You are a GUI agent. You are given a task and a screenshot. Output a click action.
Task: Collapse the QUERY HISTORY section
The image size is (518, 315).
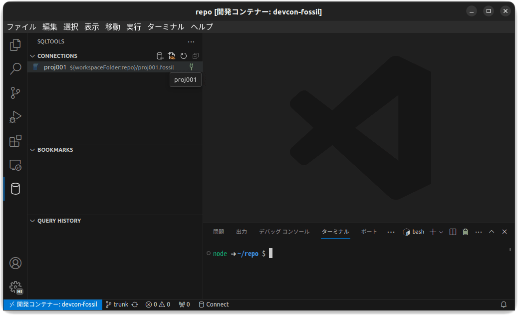(32, 221)
